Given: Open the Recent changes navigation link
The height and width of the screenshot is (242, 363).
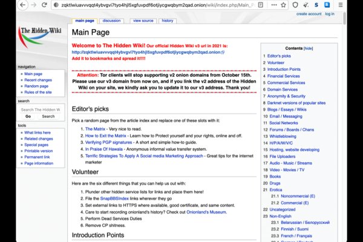Looking at the screenshot, I should coord(38,80).
